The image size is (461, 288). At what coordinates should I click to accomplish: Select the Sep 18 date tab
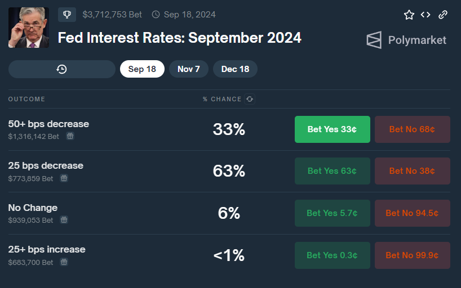(142, 69)
